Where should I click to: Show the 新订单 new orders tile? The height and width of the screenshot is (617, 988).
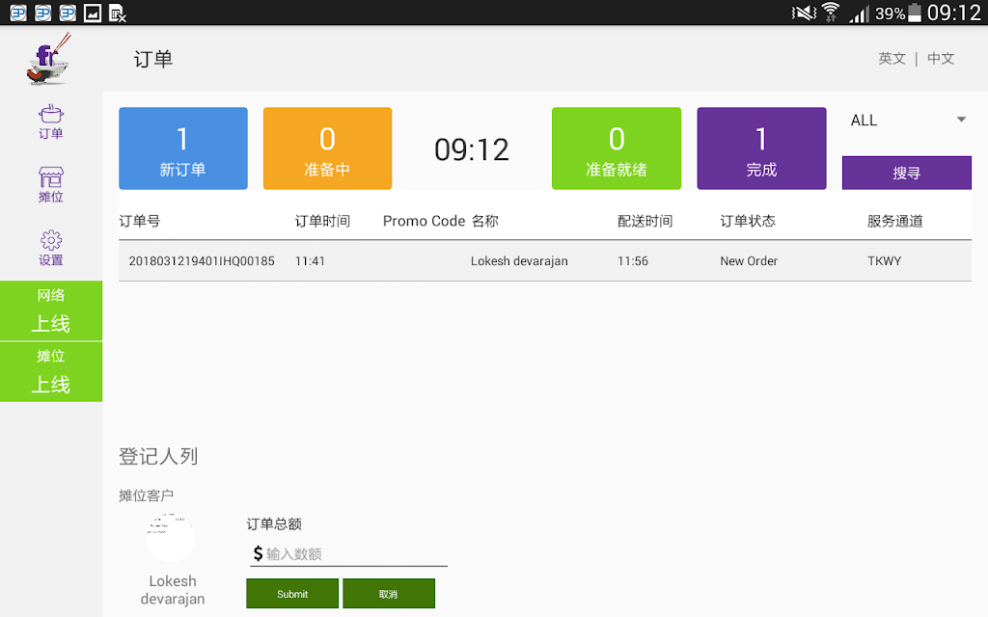(x=182, y=148)
